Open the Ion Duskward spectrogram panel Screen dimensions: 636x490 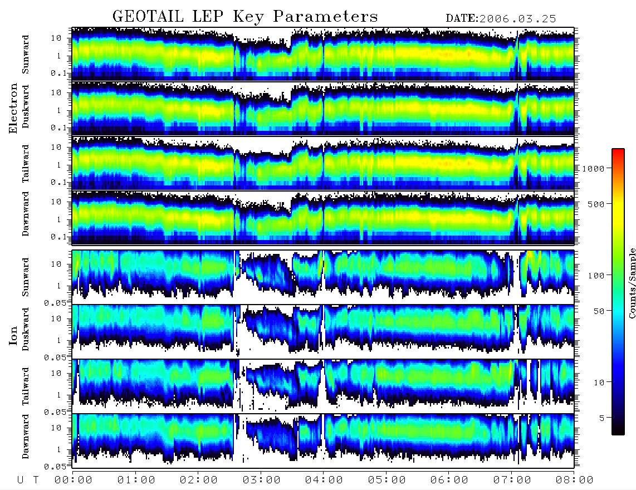[x=323, y=332]
